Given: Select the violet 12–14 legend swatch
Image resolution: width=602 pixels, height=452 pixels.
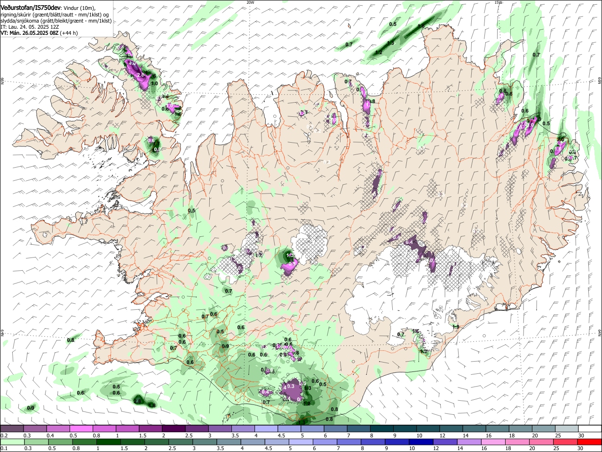Looking at the screenshot, I should tap(445, 442).
